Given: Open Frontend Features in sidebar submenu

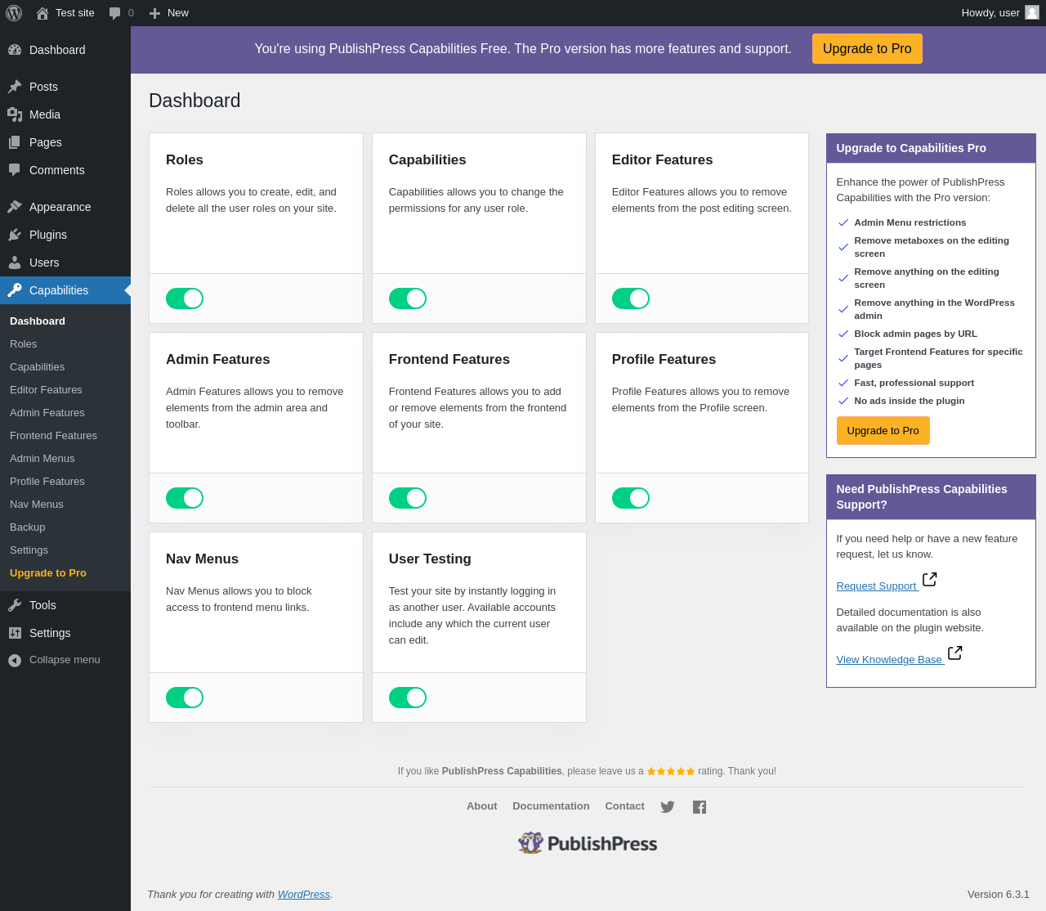Looking at the screenshot, I should click(x=53, y=436).
